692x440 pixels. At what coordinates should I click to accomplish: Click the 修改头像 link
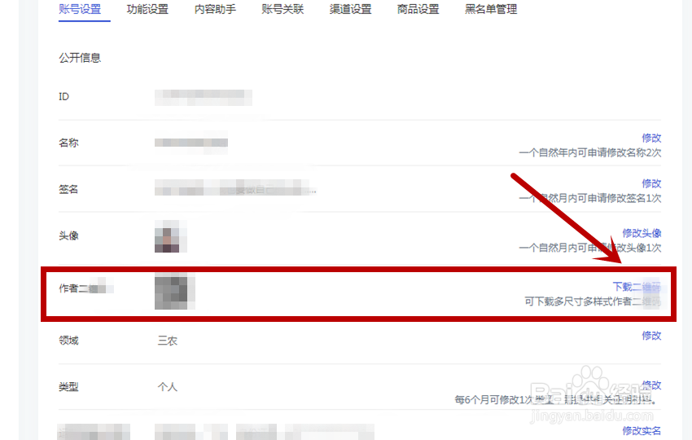(x=642, y=233)
